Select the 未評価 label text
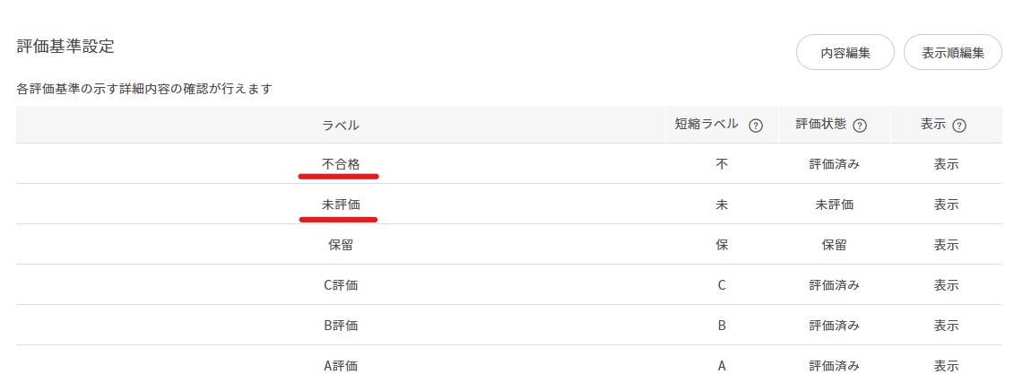This screenshot has width=1014, height=383. tap(340, 205)
